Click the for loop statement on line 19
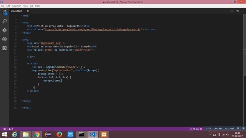Viewport: 246px width, 138px height. tap(54, 77)
